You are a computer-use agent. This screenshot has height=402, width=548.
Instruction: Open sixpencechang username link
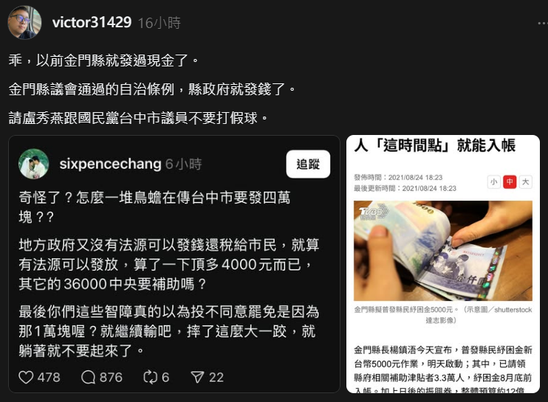click(111, 164)
